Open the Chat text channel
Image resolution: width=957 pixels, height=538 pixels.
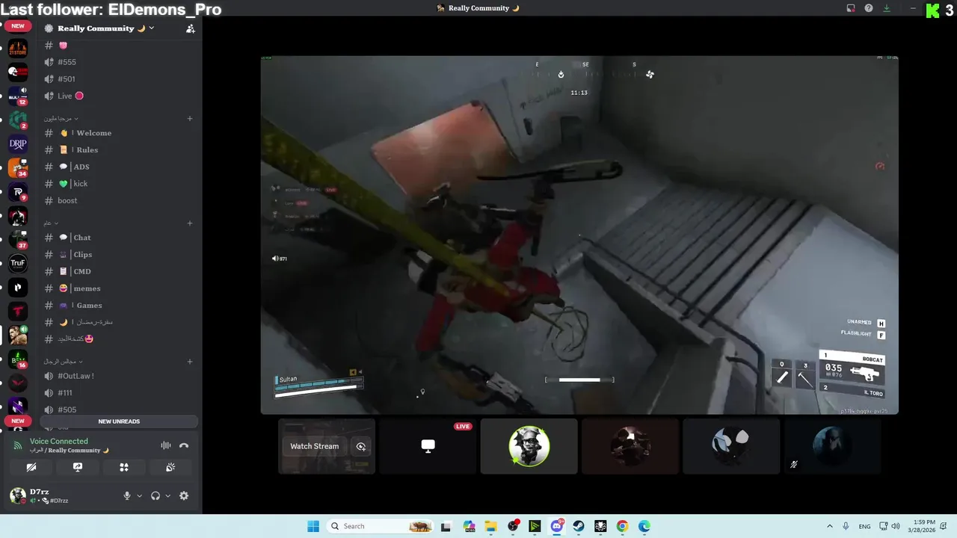[x=119, y=238]
